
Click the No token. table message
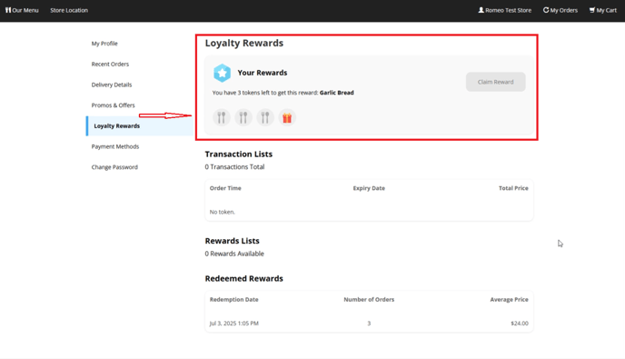click(x=222, y=212)
